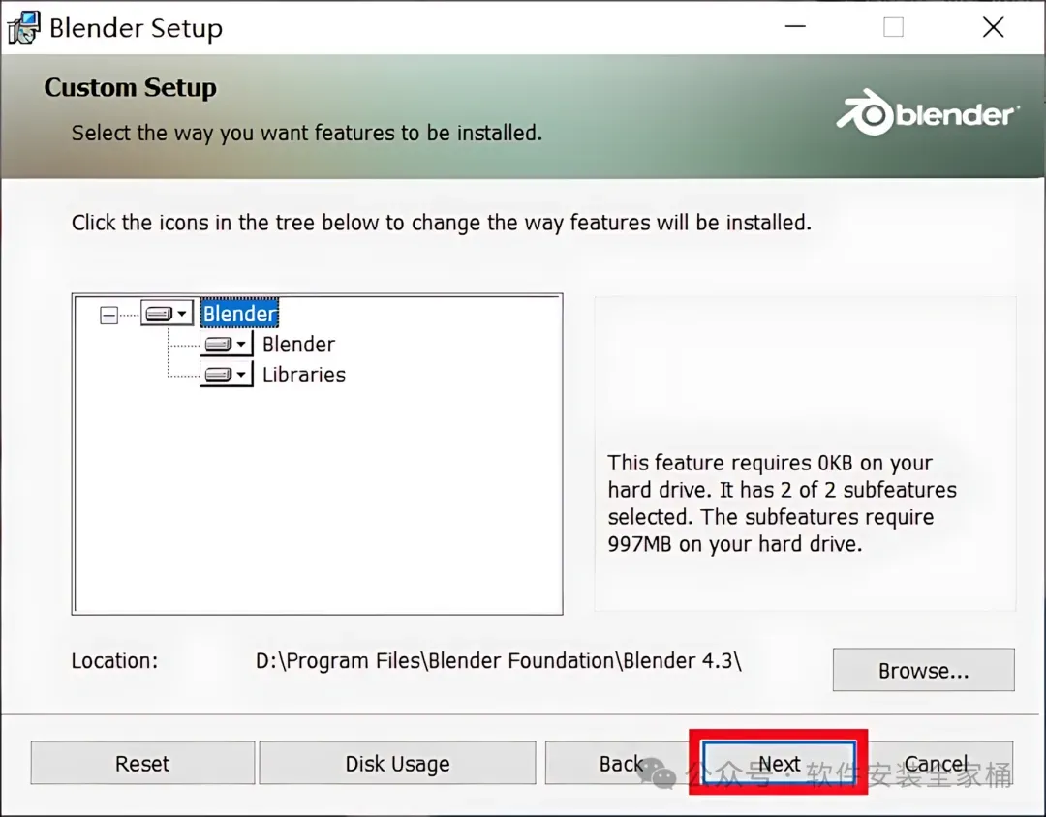This screenshot has height=817, width=1046.
Task: Select the child Blender subfeature label
Action: [x=298, y=345]
